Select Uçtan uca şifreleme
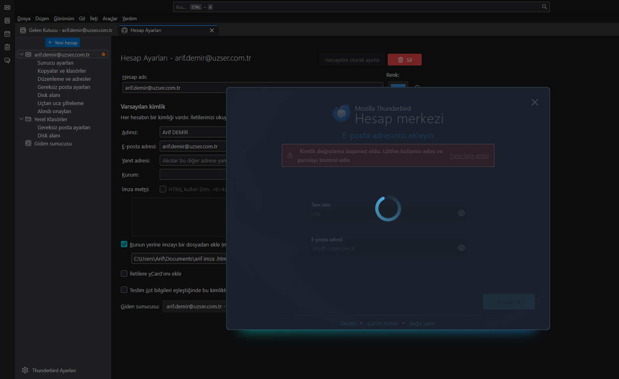619x379 pixels. point(61,103)
